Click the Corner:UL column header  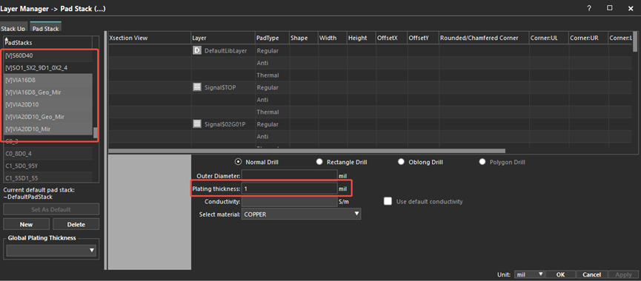(x=549, y=38)
